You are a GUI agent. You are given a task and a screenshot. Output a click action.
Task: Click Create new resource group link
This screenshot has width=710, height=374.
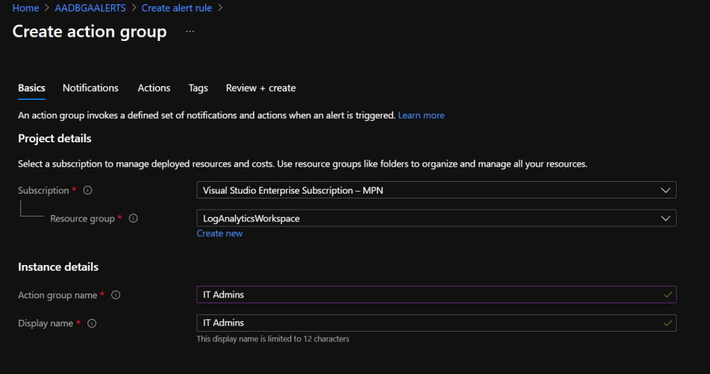tap(220, 234)
